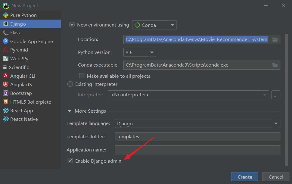Collapse the More Settings section
This screenshot has height=184, width=292.
pyautogui.click(x=70, y=111)
